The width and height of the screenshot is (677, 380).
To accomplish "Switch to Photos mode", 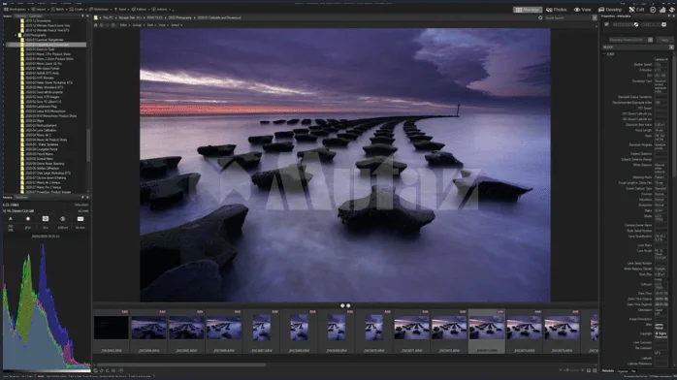I will click(x=556, y=10).
